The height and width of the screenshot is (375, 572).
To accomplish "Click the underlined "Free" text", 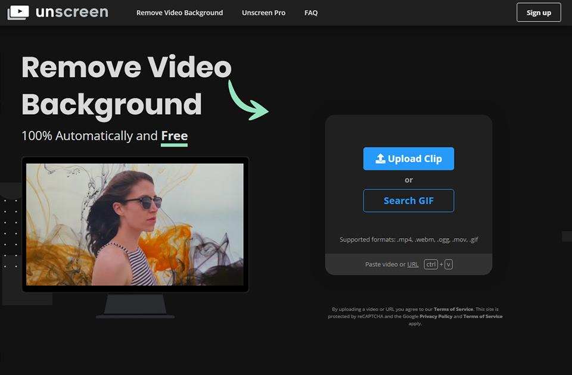I will (x=174, y=136).
